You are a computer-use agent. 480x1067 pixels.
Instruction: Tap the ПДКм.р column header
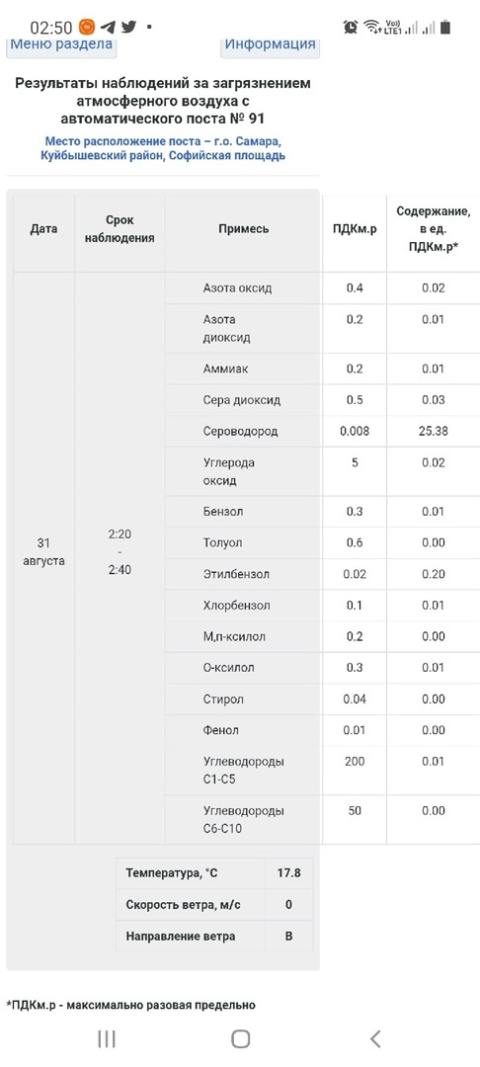pos(355,229)
